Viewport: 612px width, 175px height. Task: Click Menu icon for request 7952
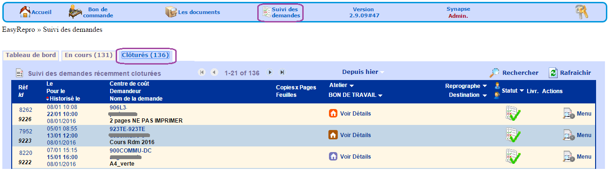568,135
